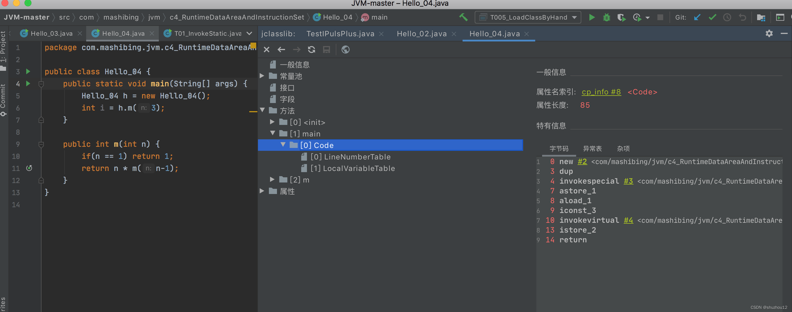This screenshot has width=792, height=312.
Task: Expand the [0] <init> method node
Action: coord(272,122)
